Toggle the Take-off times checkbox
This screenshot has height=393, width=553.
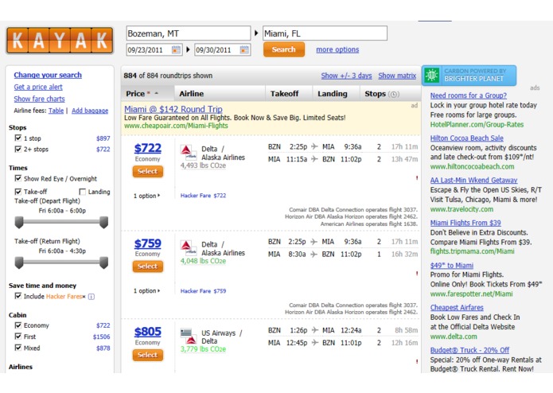18,192
